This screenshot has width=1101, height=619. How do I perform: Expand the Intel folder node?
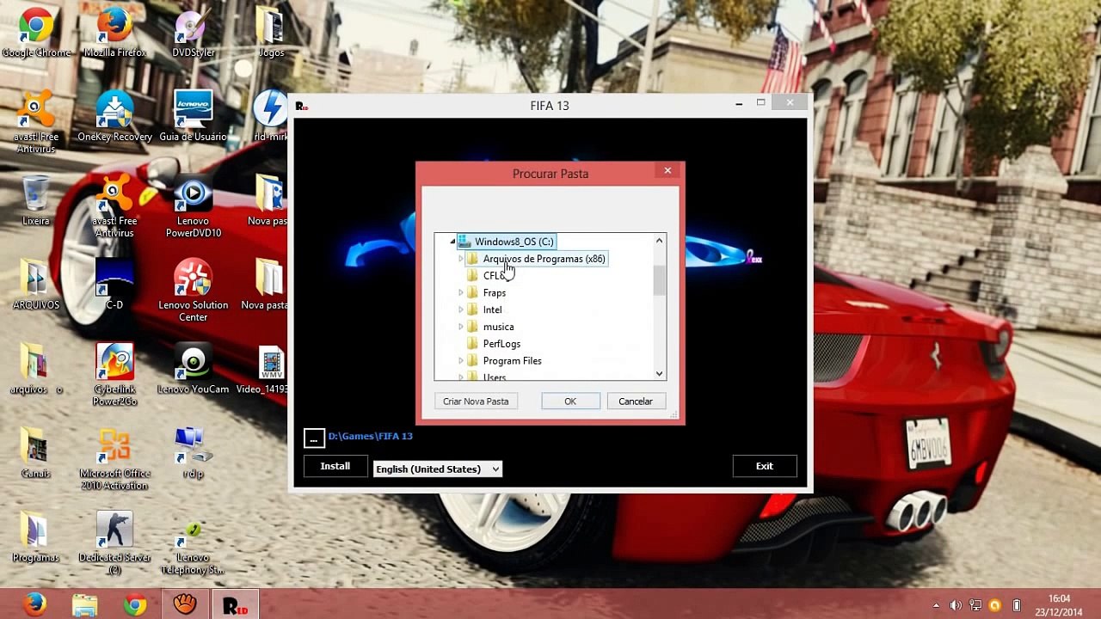(461, 309)
